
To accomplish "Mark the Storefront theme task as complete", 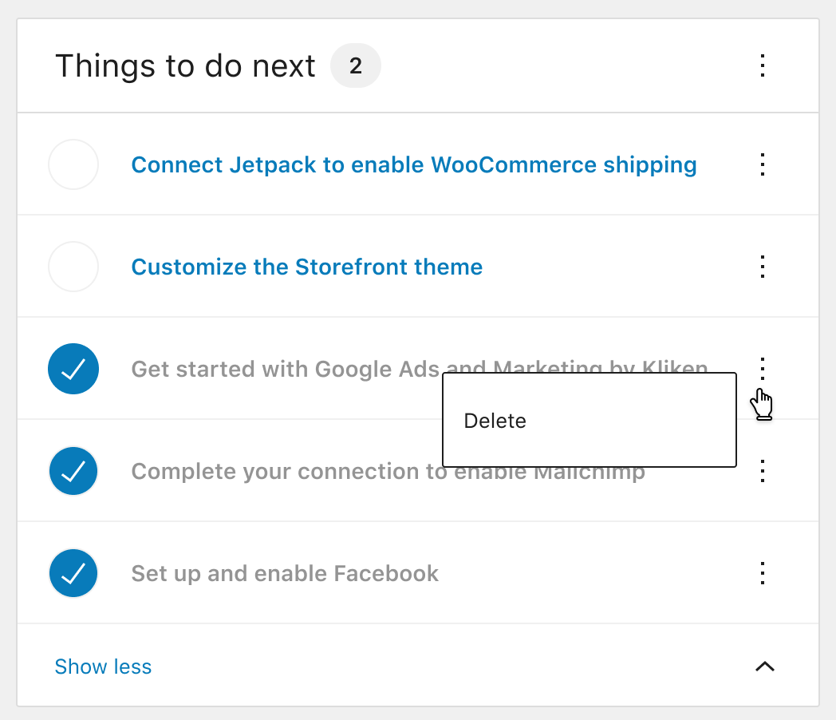I will coord(73,267).
